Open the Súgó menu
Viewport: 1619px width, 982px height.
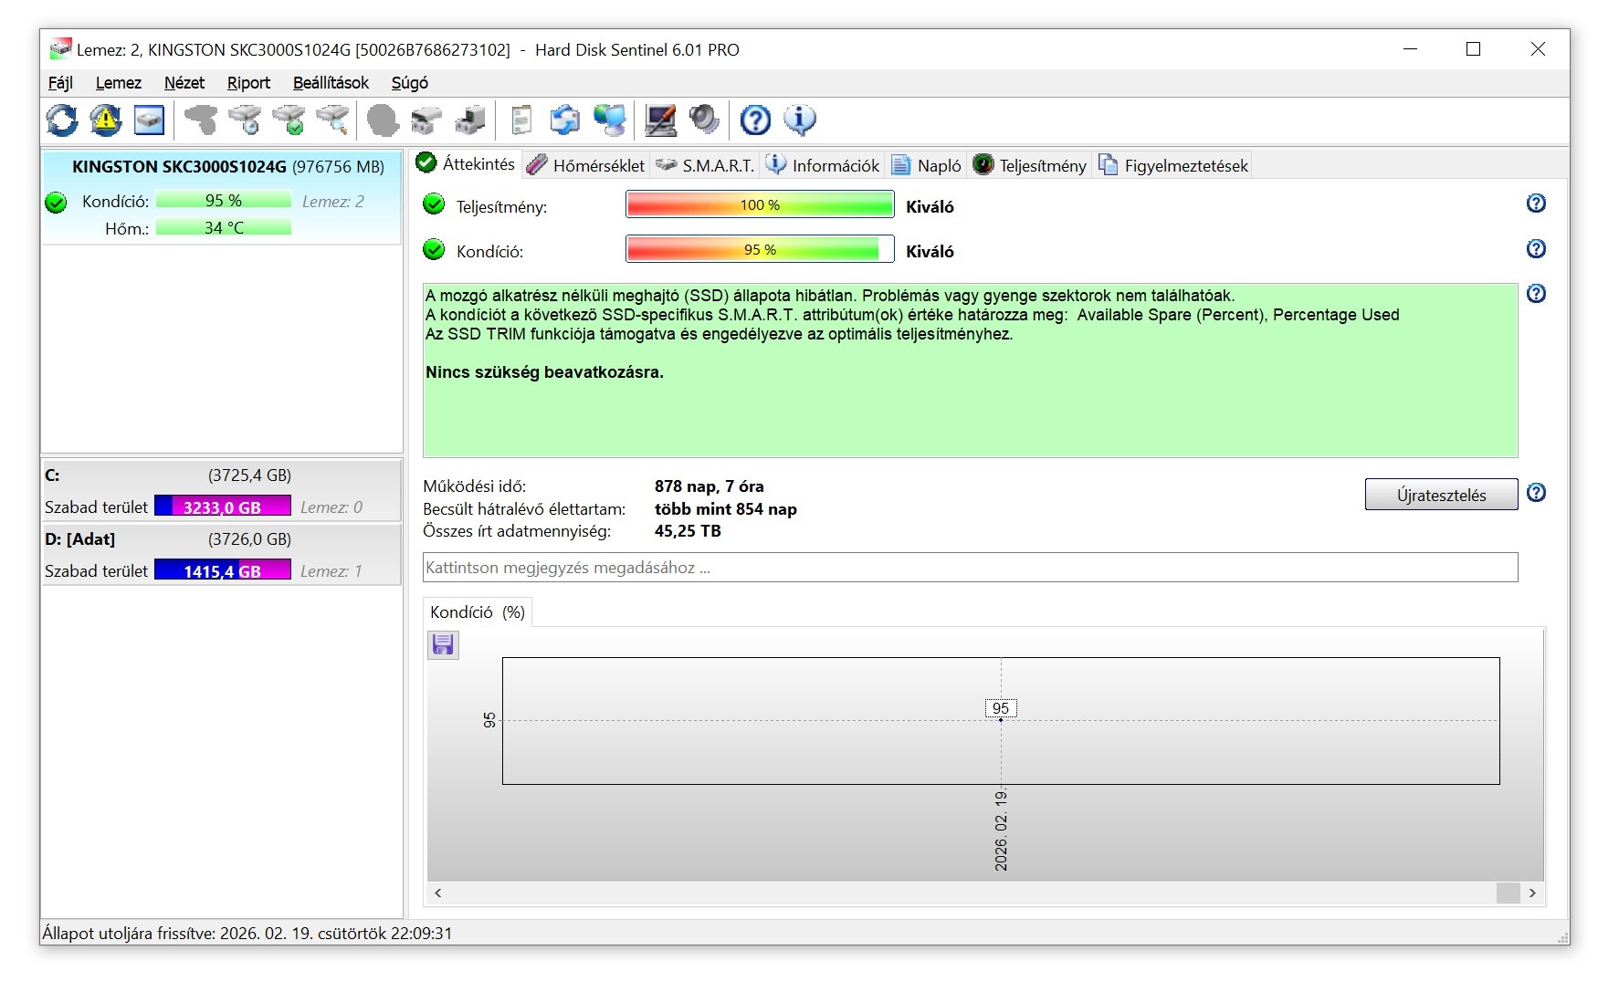pos(410,83)
